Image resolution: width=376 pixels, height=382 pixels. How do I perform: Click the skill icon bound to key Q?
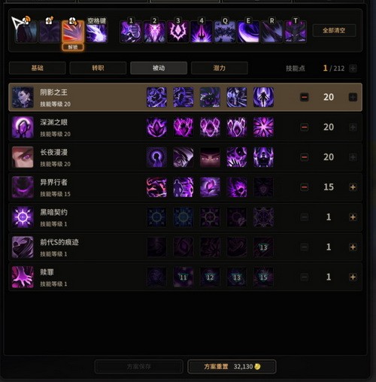[225, 32]
